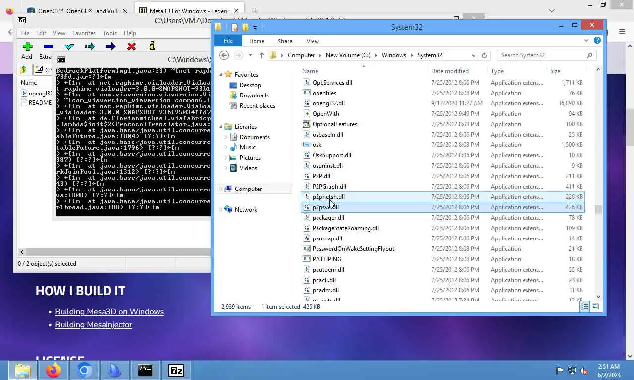Click the Add button in 7-Zip toolbar
The height and width of the screenshot is (380, 634).
(x=27, y=50)
